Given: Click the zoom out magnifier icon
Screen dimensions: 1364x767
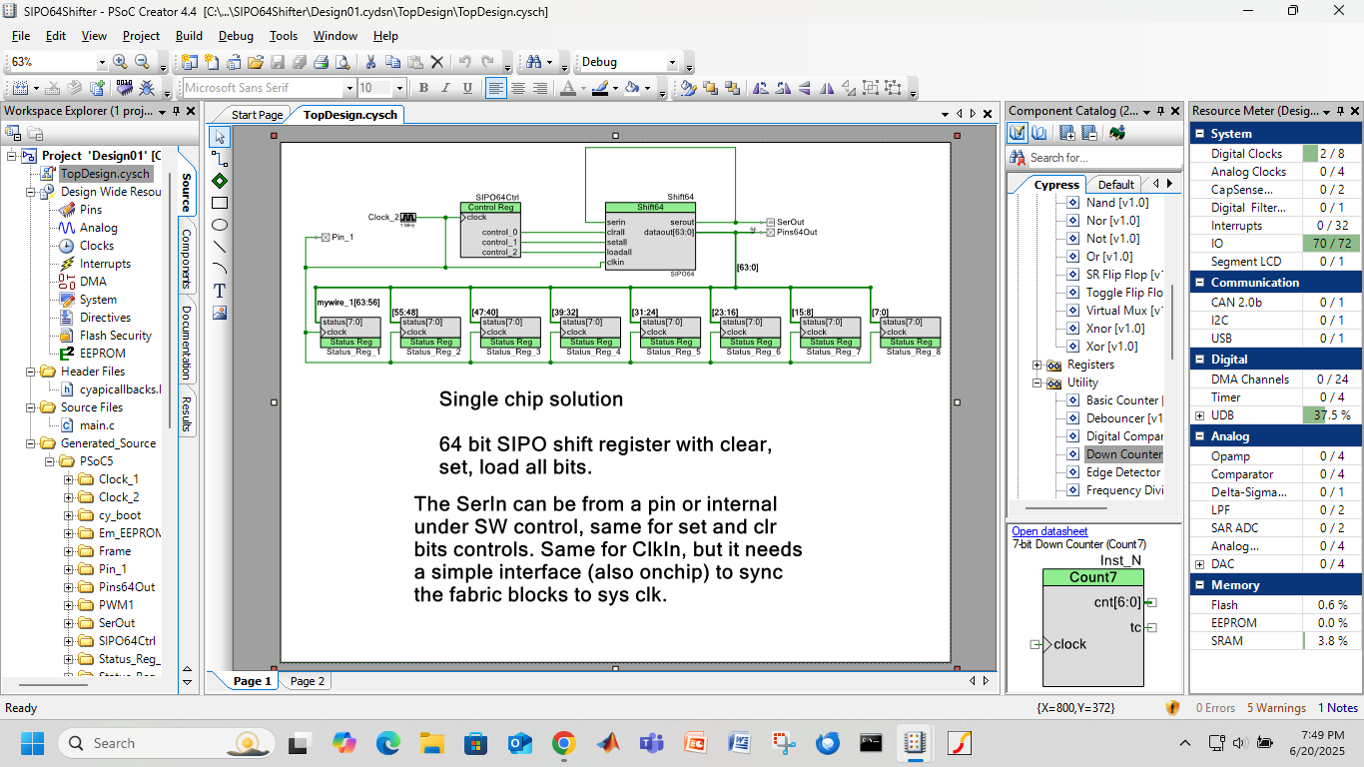Looking at the screenshot, I should (142, 62).
